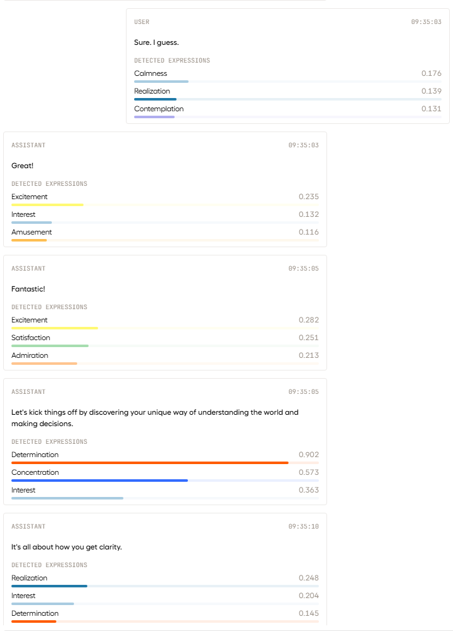Viewport: 453px width, 631px height.
Task: Click the Amusement expression bar
Action: coord(165,240)
